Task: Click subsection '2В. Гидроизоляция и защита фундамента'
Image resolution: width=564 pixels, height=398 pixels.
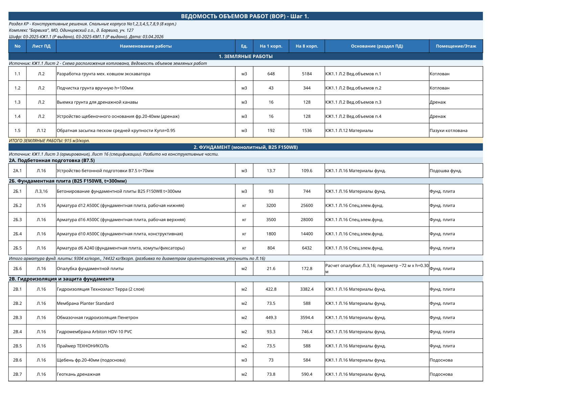Action: (x=245, y=279)
